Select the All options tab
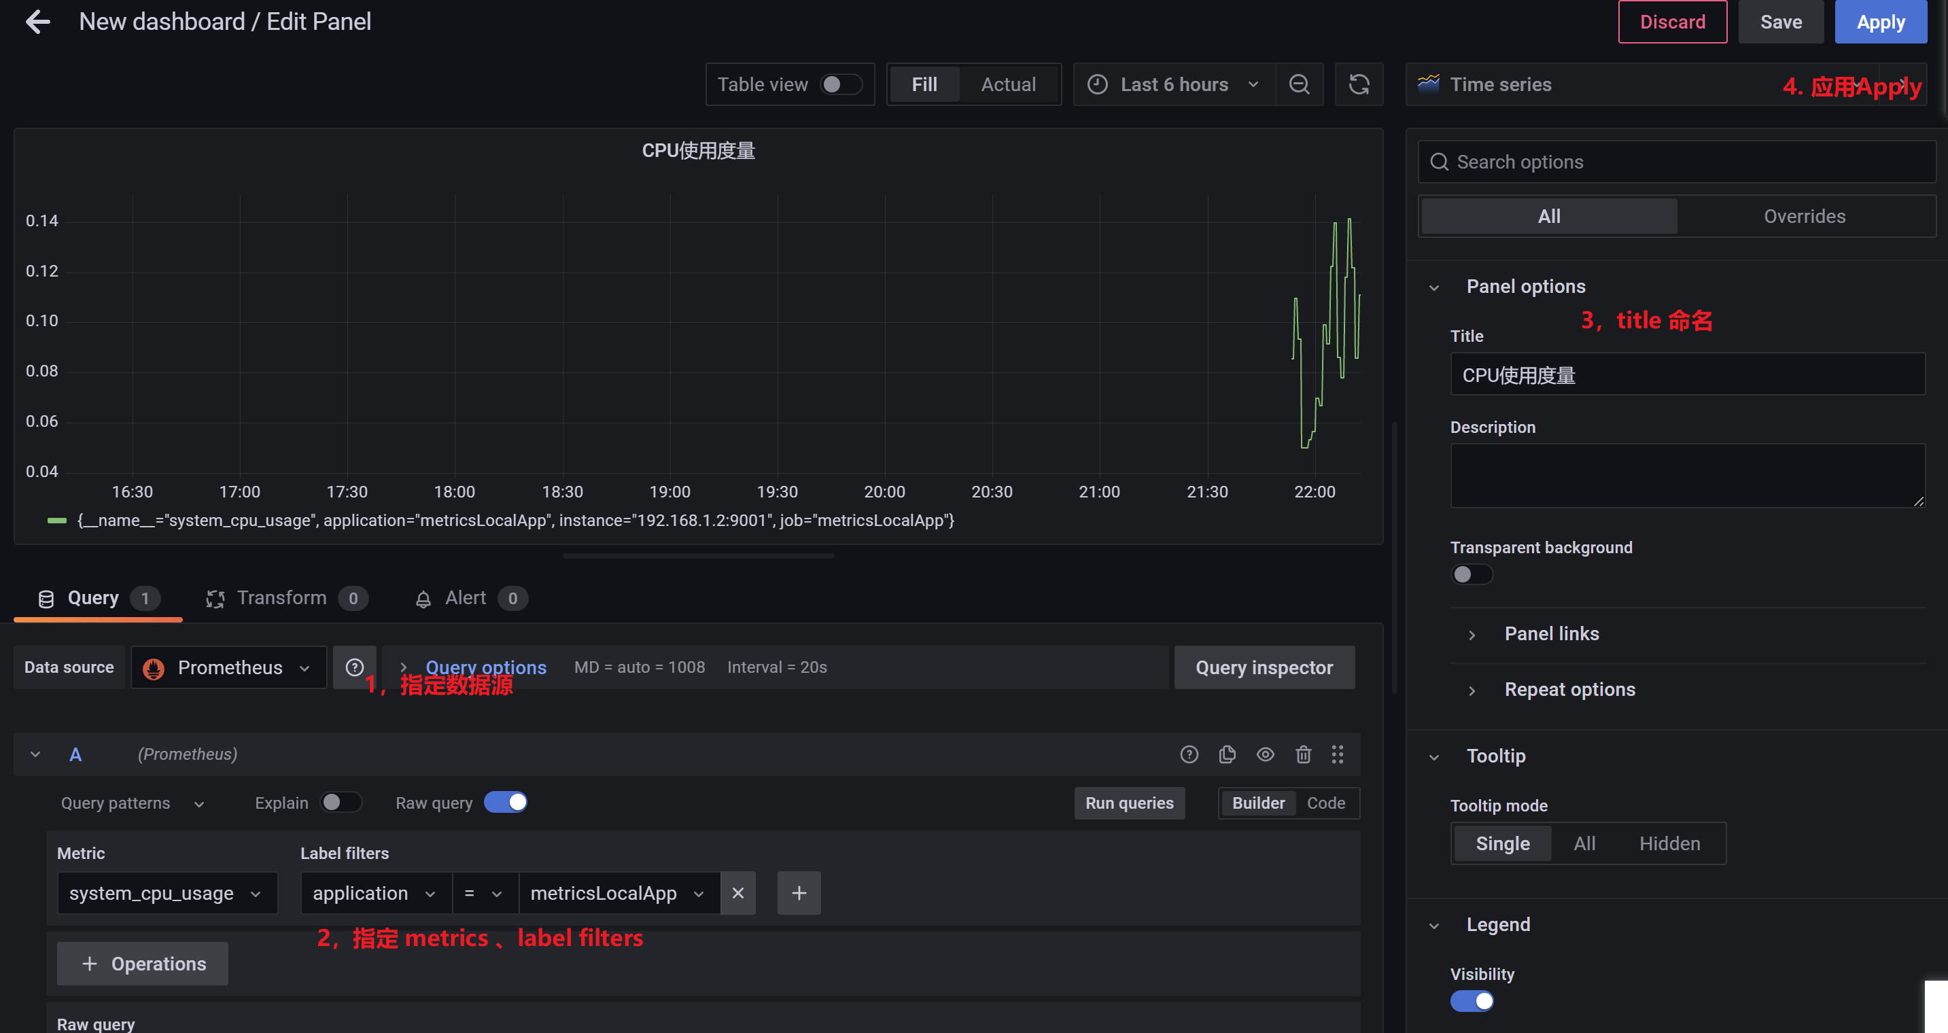1948x1033 pixels. (1549, 216)
